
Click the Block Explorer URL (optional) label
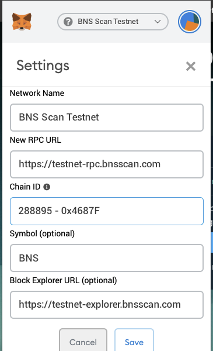[63, 280]
